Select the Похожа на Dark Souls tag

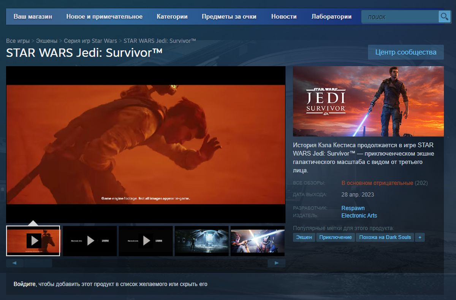click(x=385, y=237)
